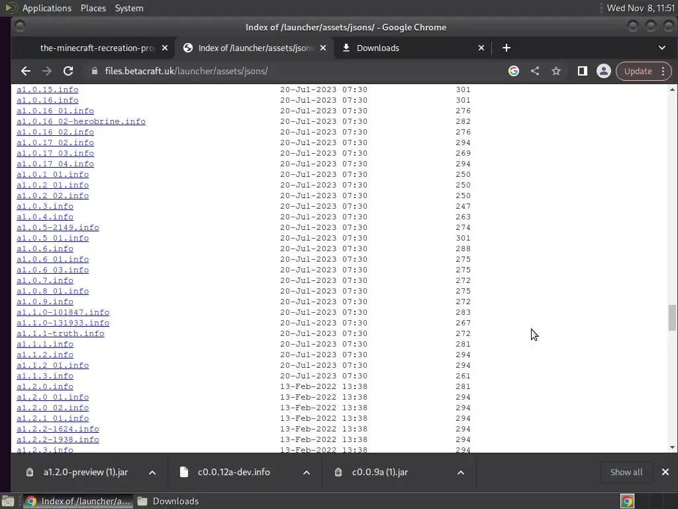Click the page vertical scrollbar thumb

672,317
